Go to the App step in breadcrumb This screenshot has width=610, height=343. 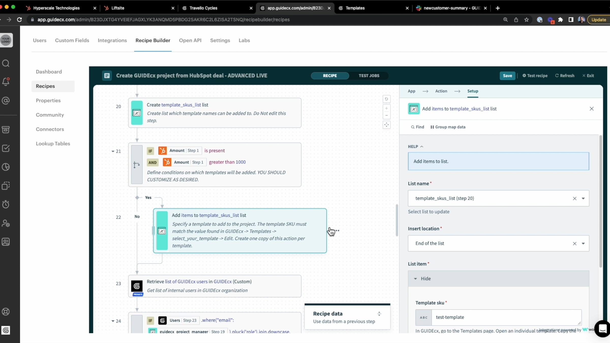(x=411, y=91)
